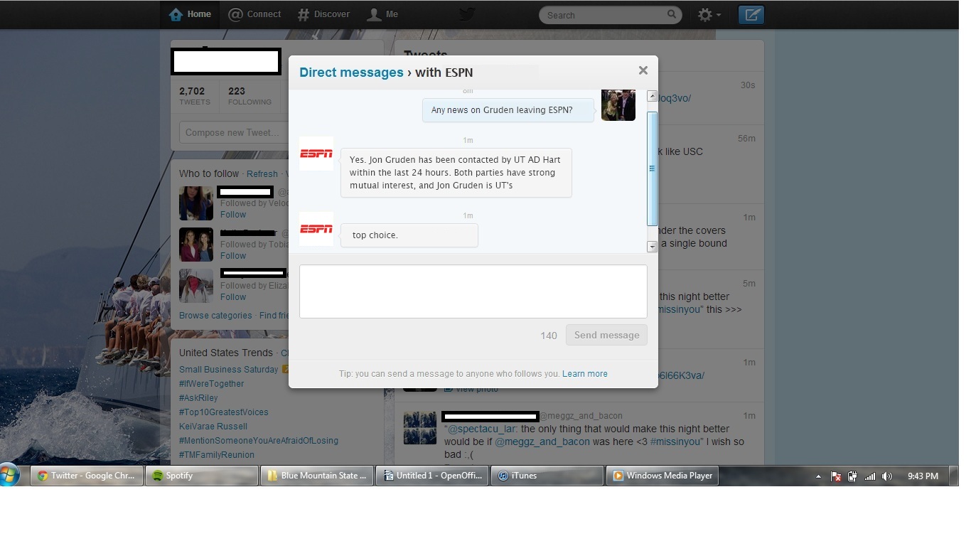Click scrollbar down arrow in conversation
The image size is (971, 546).
point(652,247)
